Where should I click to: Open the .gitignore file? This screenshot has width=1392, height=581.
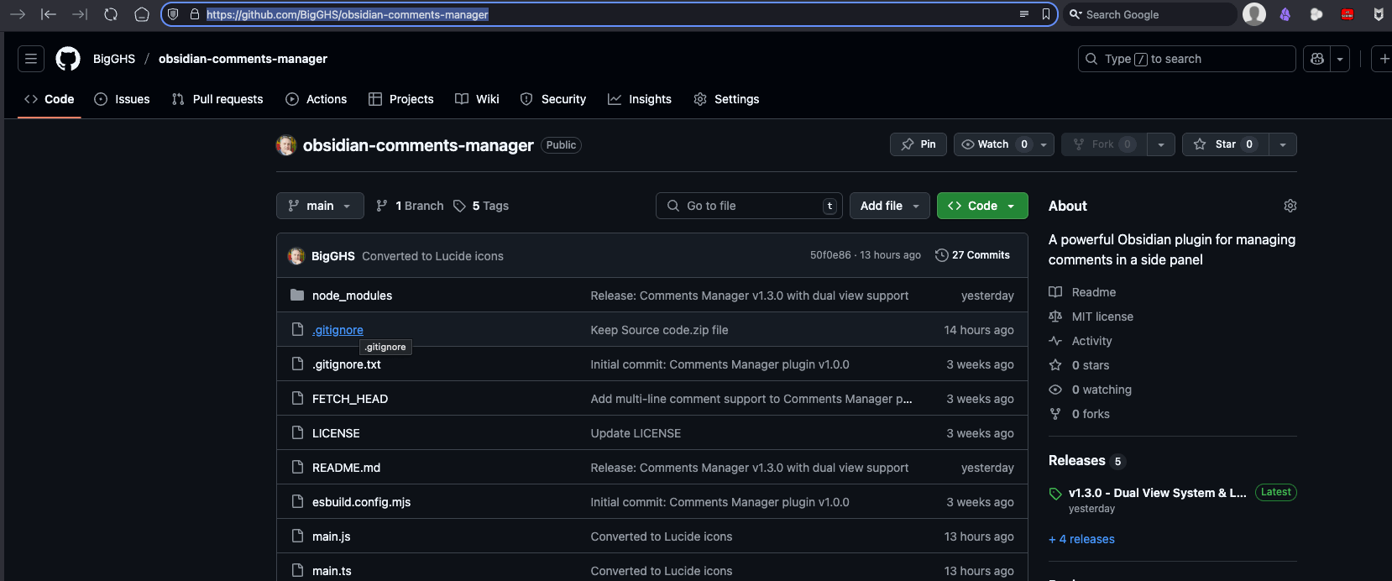pos(338,330)
